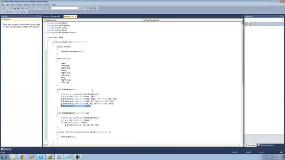Viewport: 285px width, 160px height.
Task: Open Windows Explorer from the taskbar
Action: 13,157
